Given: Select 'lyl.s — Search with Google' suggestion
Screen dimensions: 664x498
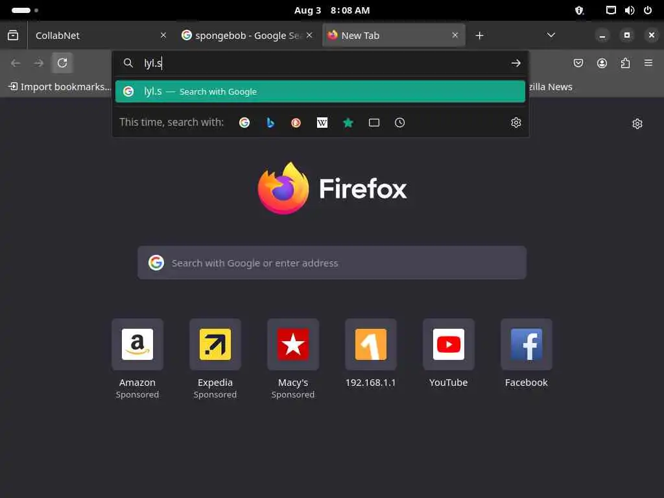Looking at the screenshot, I should pos(320,91).
